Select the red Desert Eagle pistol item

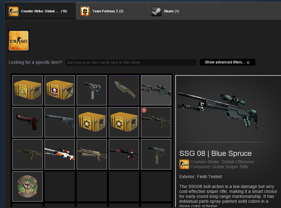click(x=28, y=122)
